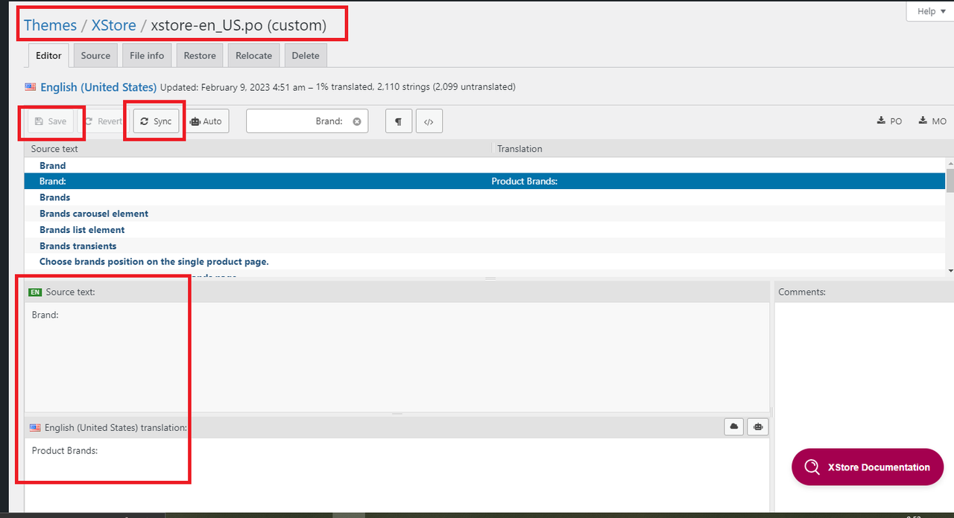
Task: Select the 'Brand' string row
Action: 485,165
